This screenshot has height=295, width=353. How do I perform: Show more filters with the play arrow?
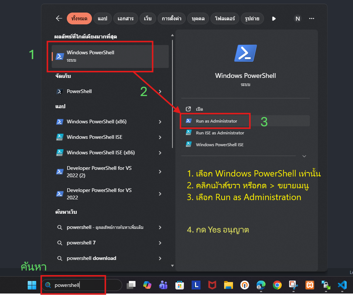pos(274,18)
